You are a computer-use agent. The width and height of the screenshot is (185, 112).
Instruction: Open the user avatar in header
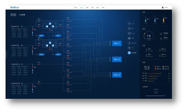pyautogui.click(x=163, y=8)
